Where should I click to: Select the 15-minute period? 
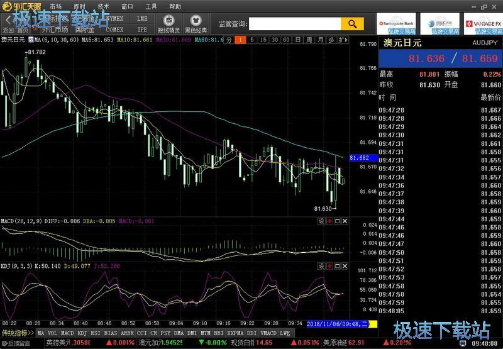pos(263,40)
